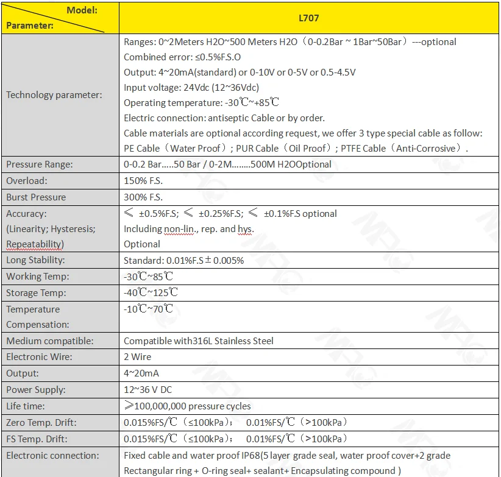This screenshot has height=477, width=501.
Task: Click the 'PE Cable (Water Proof)' line
Action: click(296, 149)
